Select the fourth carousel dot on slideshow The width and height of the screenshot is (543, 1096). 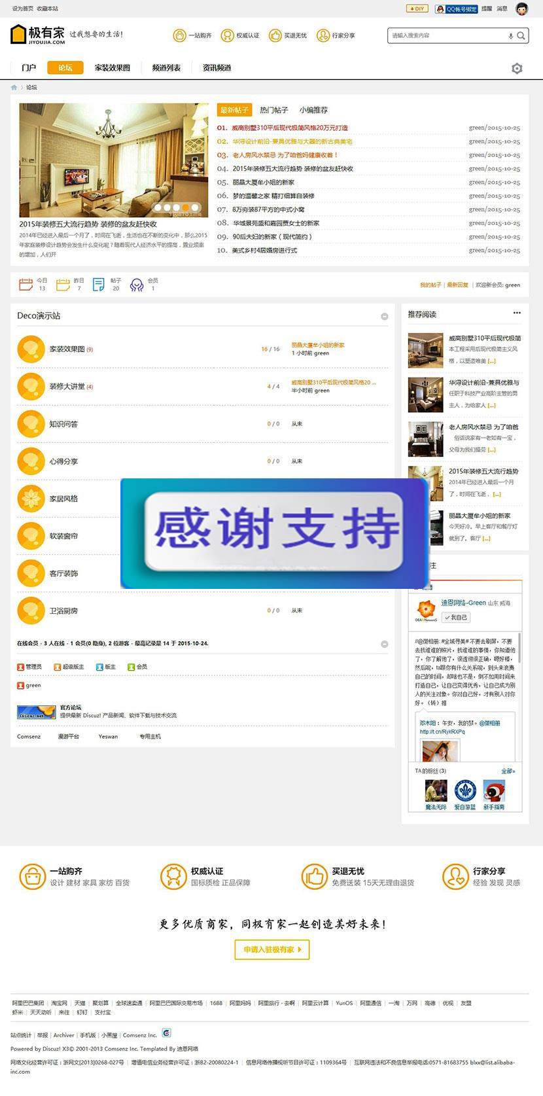[x=186, y=207]
